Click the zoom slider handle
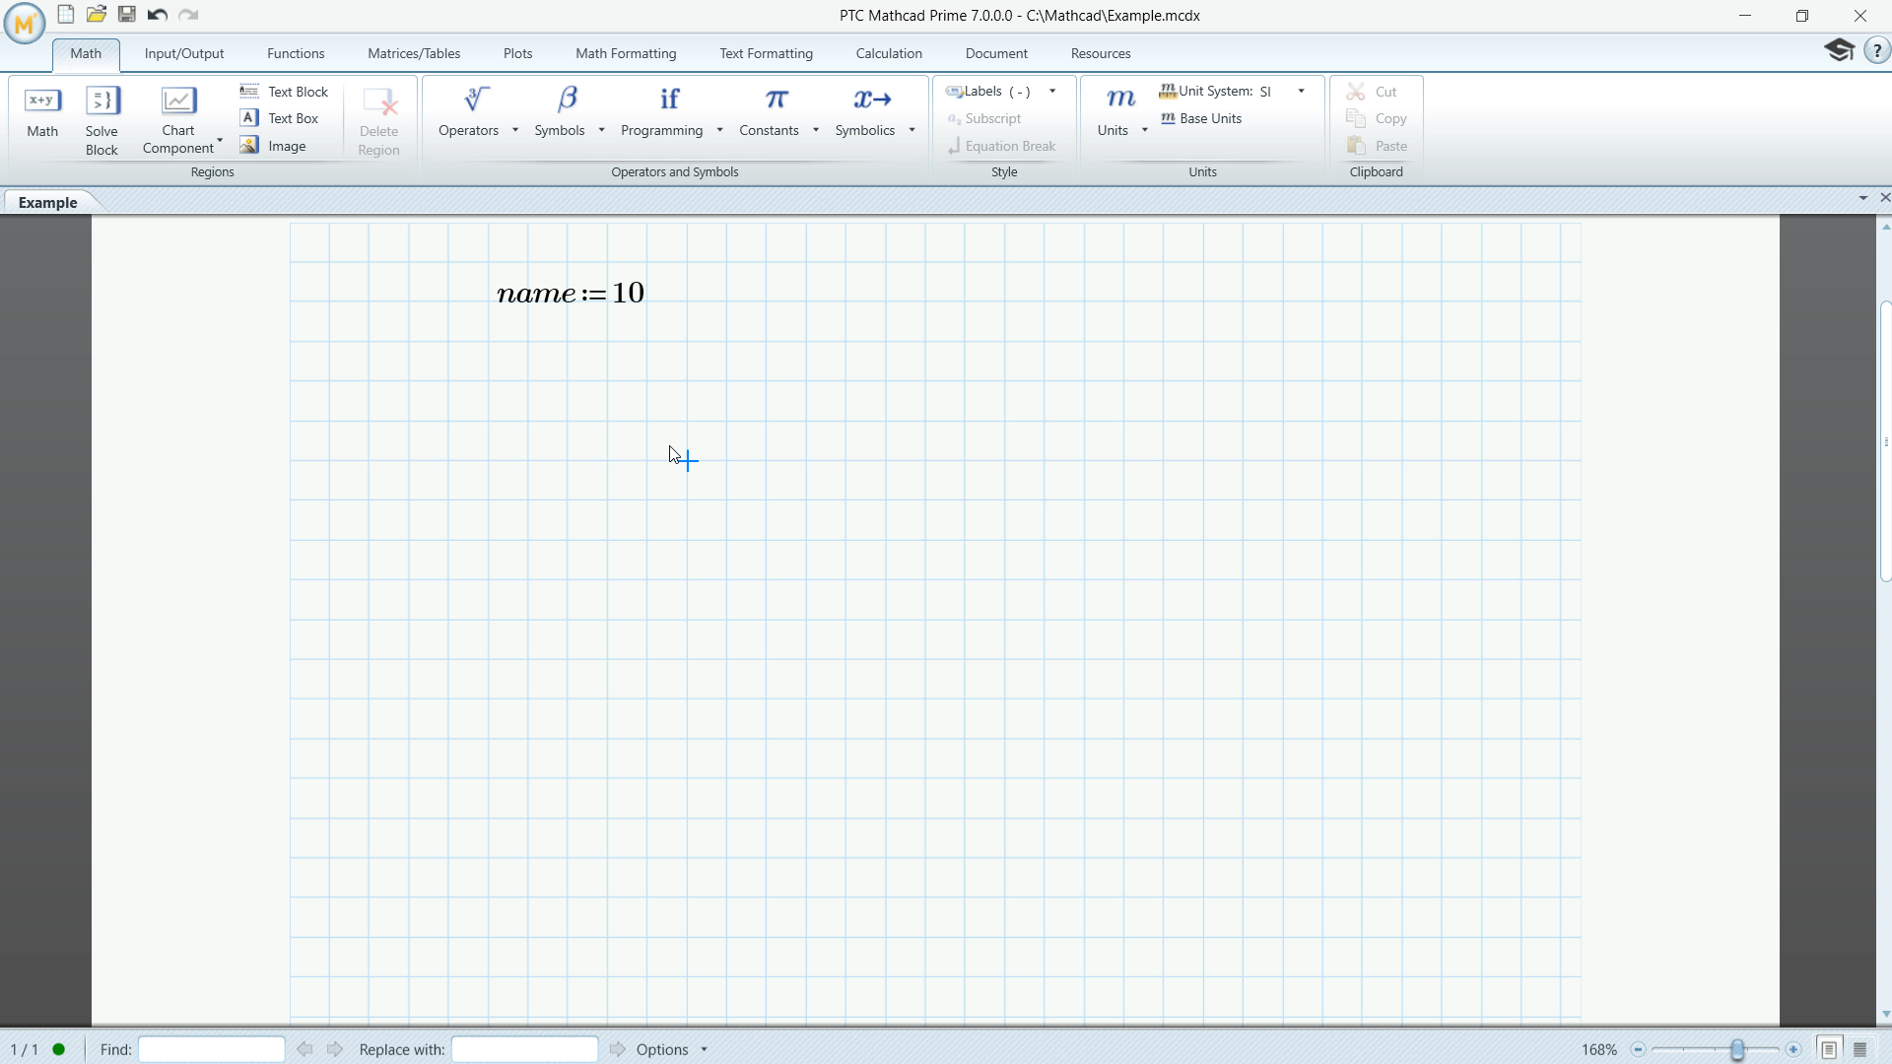The image size is (1892, 1064). coord(1737,1049)
